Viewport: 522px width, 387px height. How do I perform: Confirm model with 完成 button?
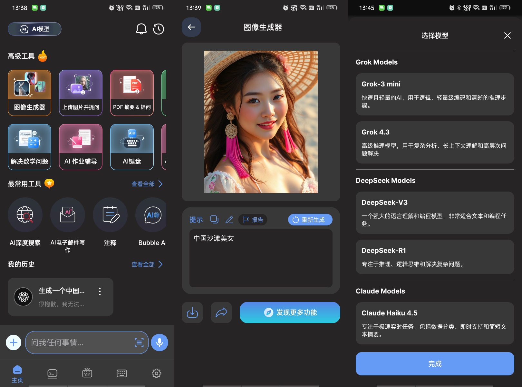[435, 364]
